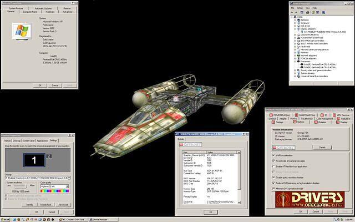The image size is (355, 222).
Task: Open the Display monitor selection dropdown
Action: coord(38,178)
